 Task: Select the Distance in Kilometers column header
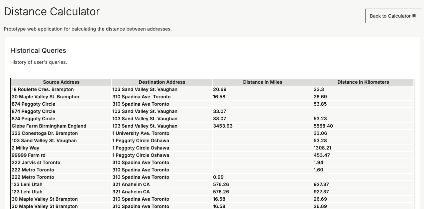(x=363, y=82)
